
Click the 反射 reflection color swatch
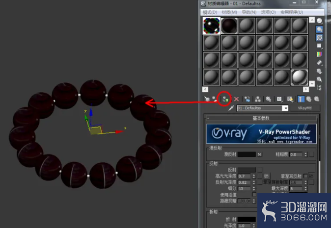(x=247, y=170)
